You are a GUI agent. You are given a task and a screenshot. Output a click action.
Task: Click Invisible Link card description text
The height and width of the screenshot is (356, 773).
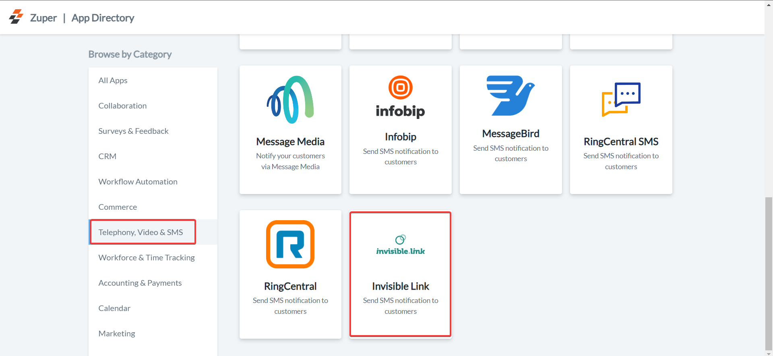pyautogui.click(x=401, y=306)
